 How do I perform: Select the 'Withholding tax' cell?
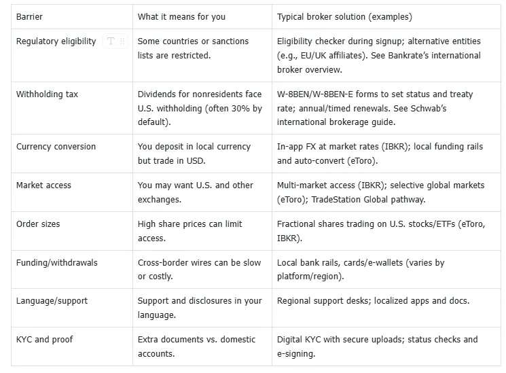point(47,94)
